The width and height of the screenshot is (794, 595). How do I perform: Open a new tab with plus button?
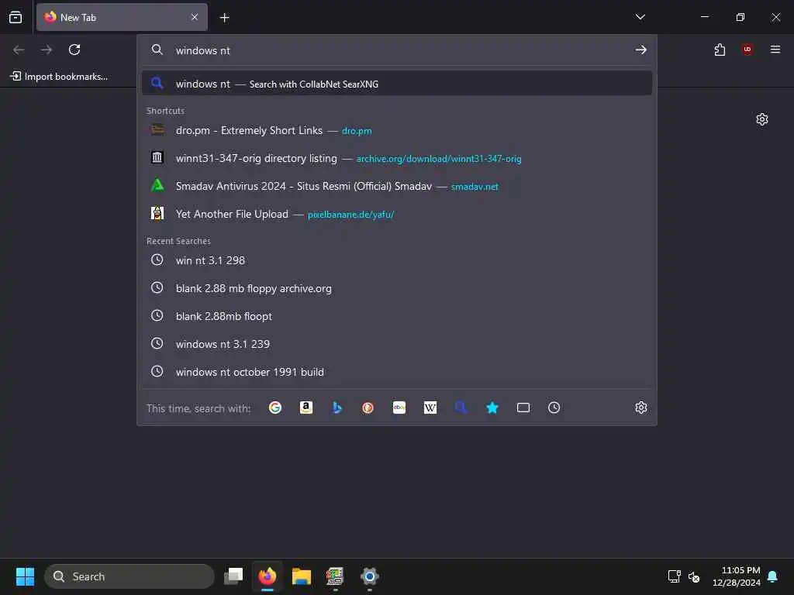tap(224, 18)
